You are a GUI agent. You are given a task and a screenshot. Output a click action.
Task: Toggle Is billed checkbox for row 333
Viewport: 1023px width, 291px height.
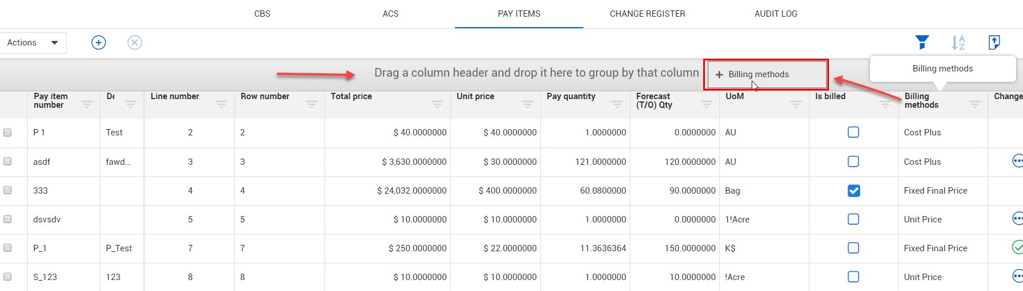853,191
